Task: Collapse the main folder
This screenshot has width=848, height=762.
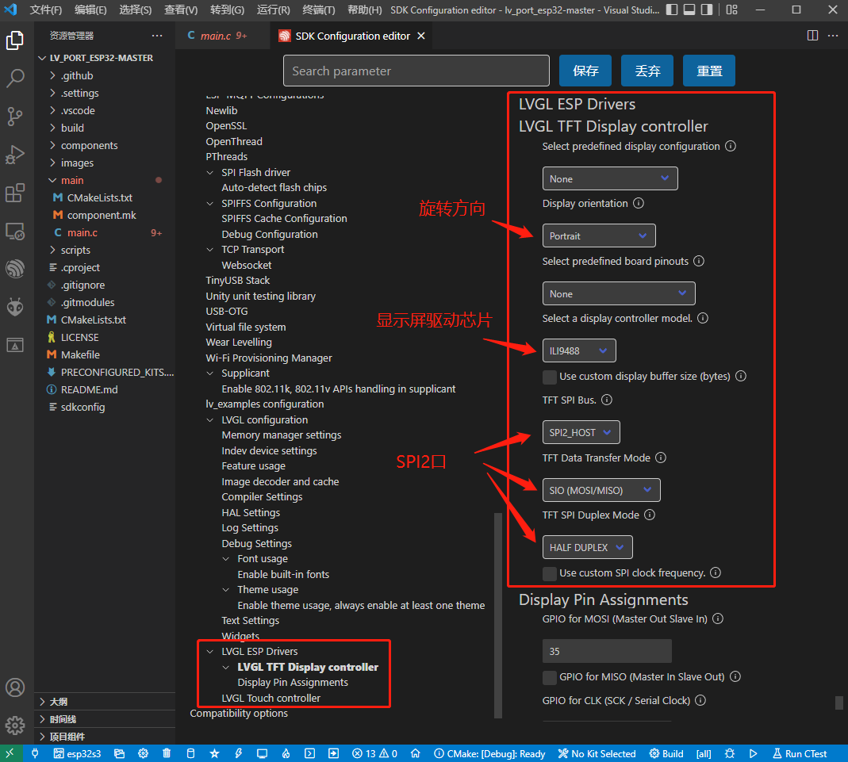Action: pos(72,181)
